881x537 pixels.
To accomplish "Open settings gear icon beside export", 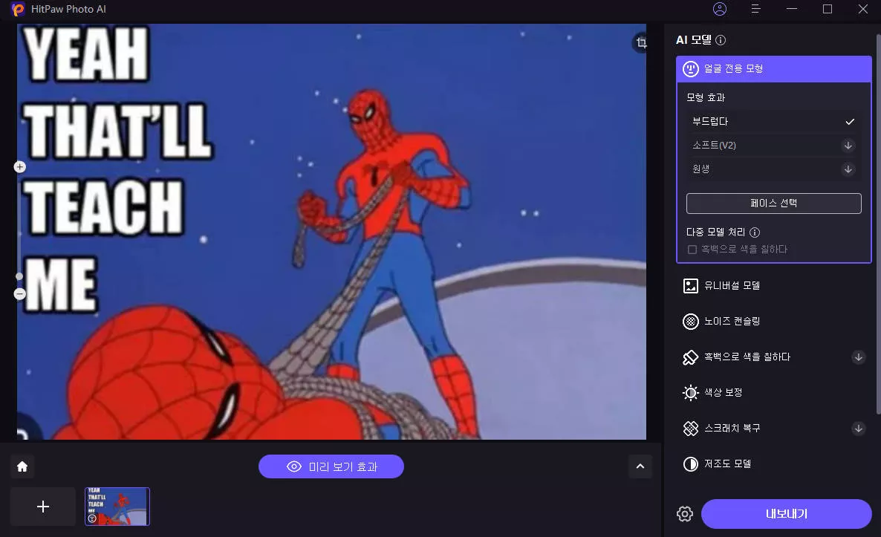I will 685,514.
